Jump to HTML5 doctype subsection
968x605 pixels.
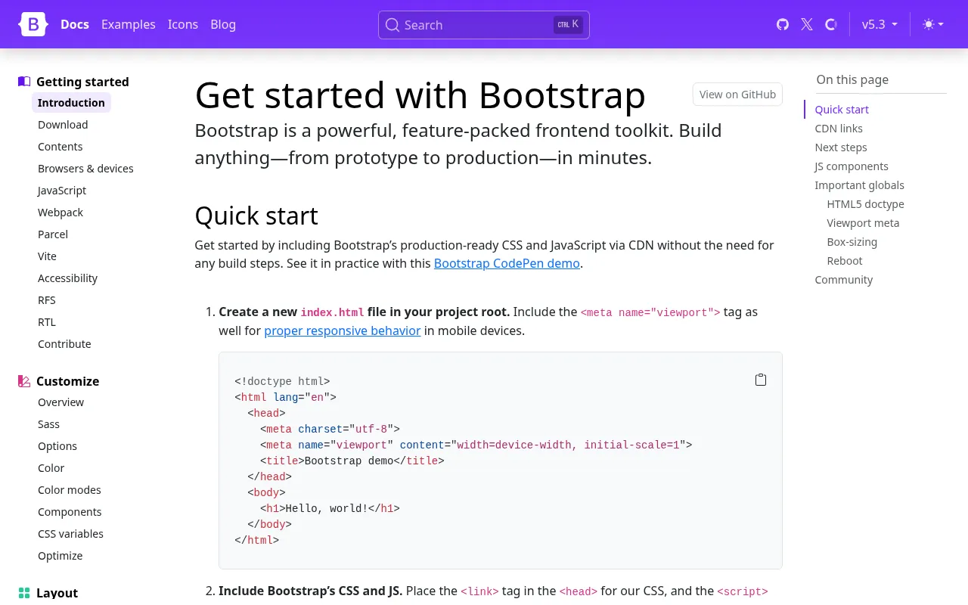[x=865, y=204]
